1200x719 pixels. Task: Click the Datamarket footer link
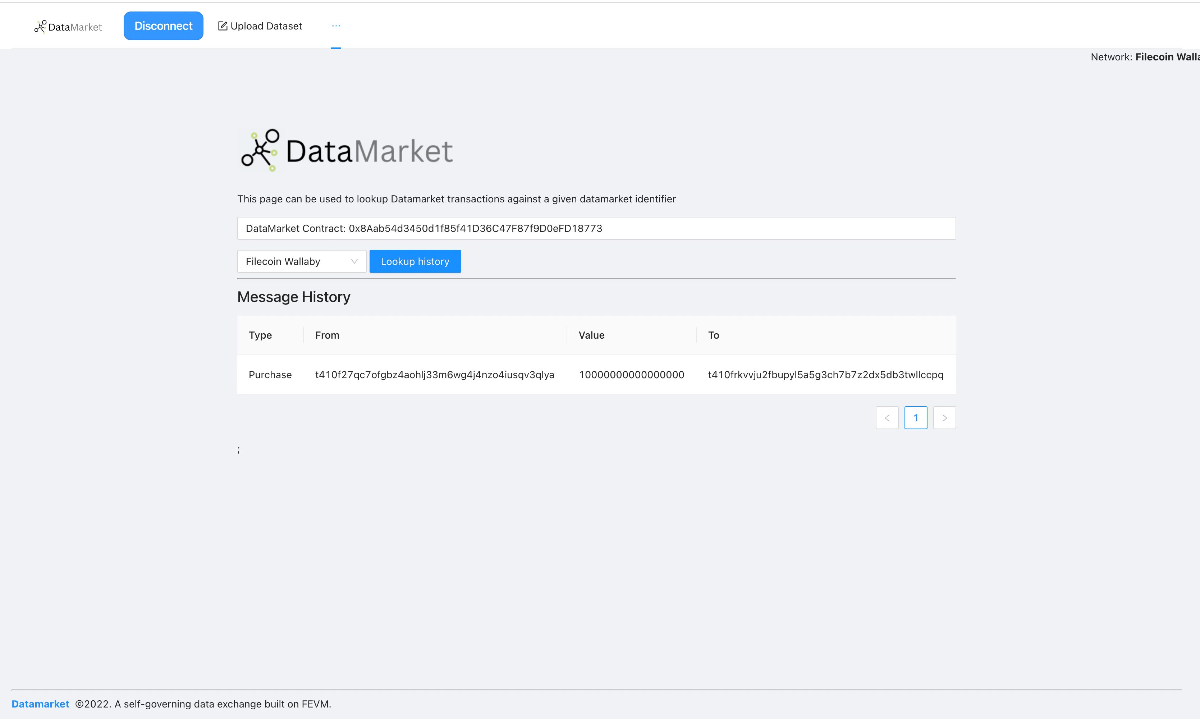40,704
